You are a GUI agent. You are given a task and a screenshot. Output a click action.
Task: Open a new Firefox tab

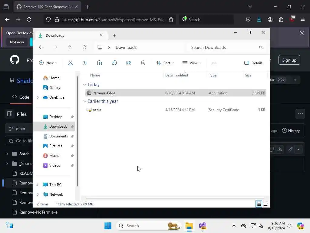click(87, 7)
